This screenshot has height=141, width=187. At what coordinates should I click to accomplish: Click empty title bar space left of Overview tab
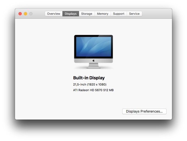[39, 14]
